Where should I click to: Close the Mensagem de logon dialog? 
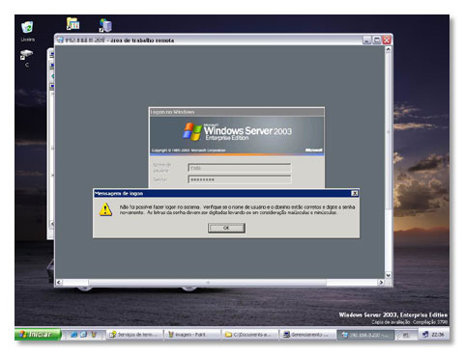click(355, 193)
